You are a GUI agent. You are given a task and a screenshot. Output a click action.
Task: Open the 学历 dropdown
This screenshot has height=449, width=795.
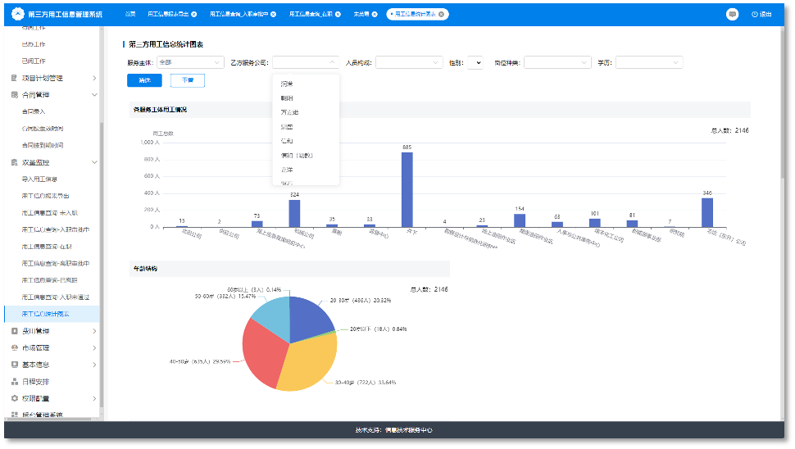[x=649, y=62]
